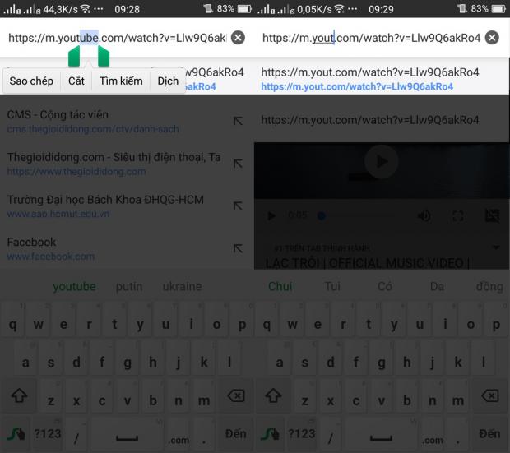
Task: Click the small play icon beside 0:05
Action: pyautogui.click(x=272, y=215)
